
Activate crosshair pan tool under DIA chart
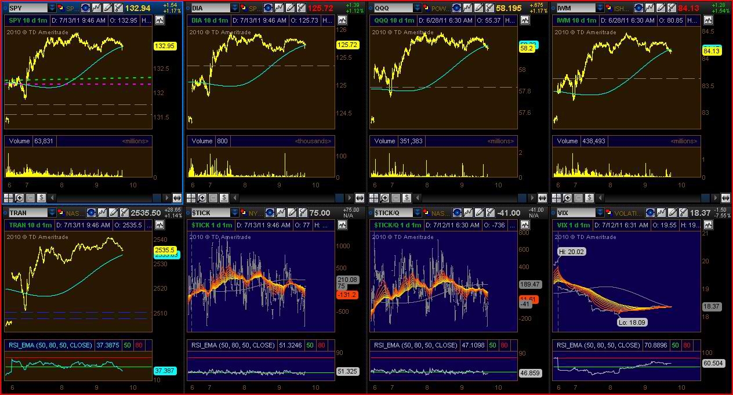191,198
